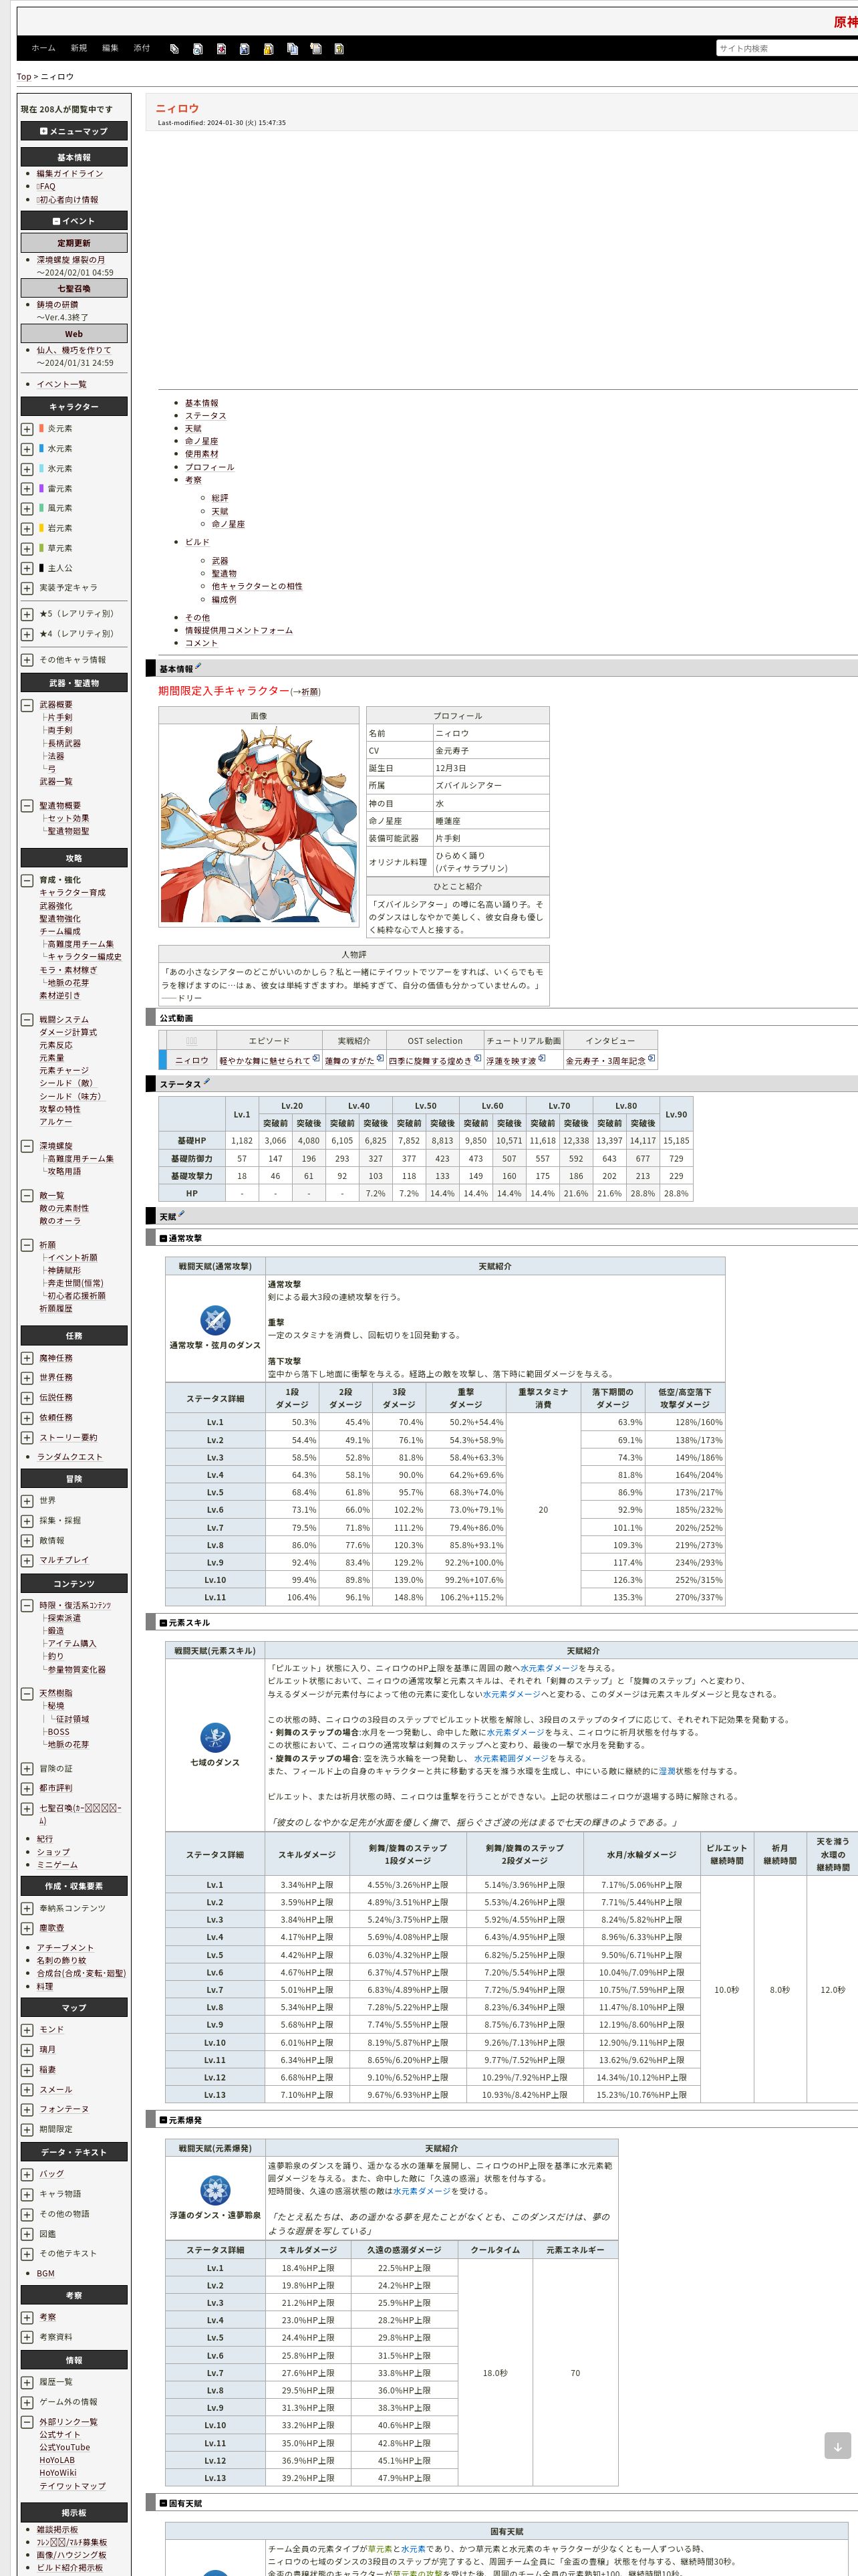This screenshot has height=2576, width=858.
Task: Go to Top via breadcrumb link
Action: 24,77
